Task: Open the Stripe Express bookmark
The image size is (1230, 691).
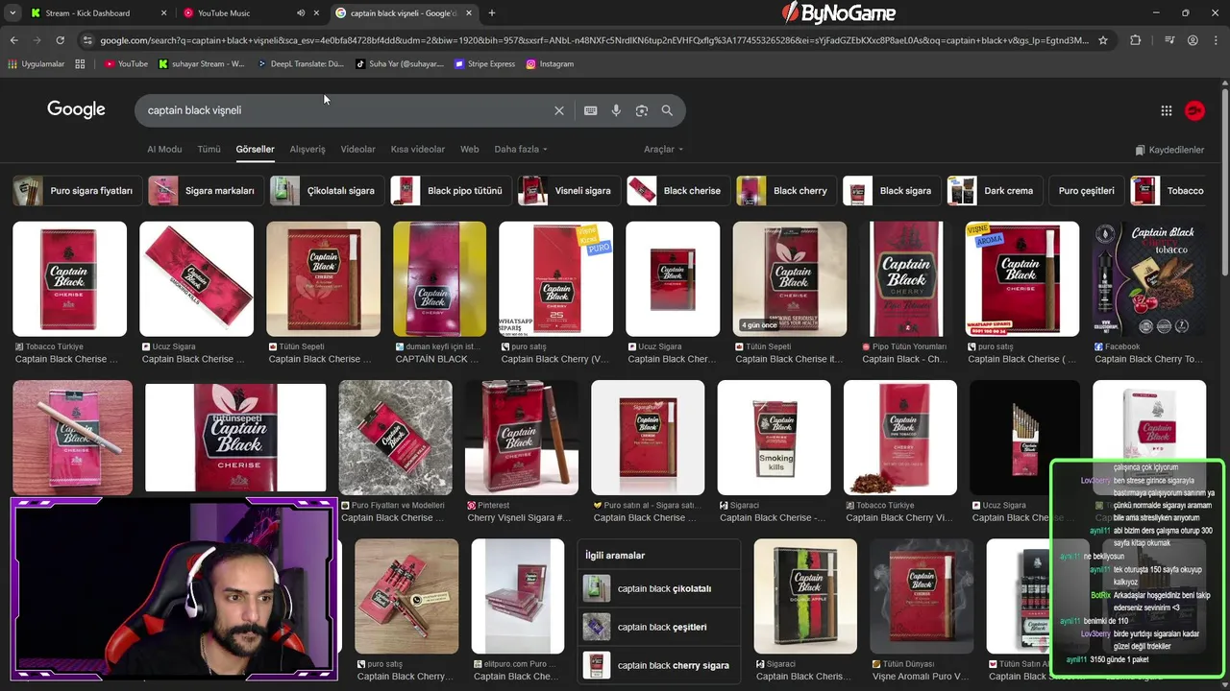Action: tap(485, 64)
